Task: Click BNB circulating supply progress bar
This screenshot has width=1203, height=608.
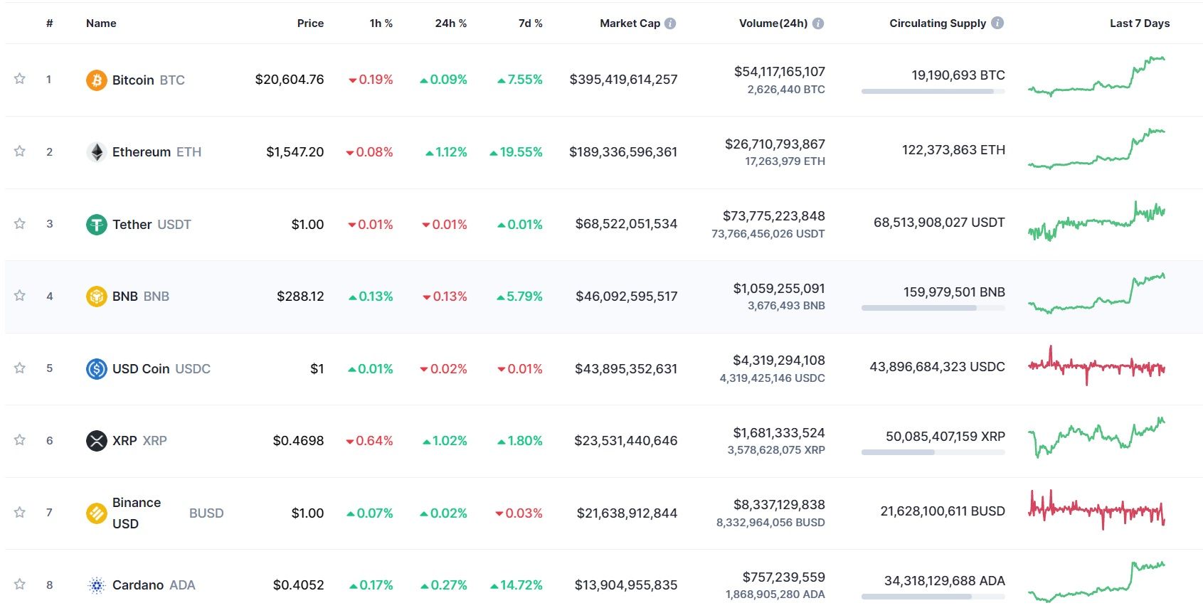Action: 933,308
